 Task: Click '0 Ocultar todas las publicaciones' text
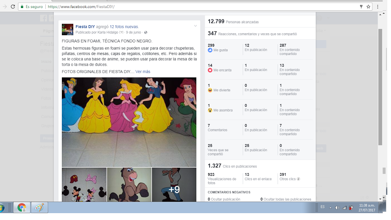tap(286, 199)
